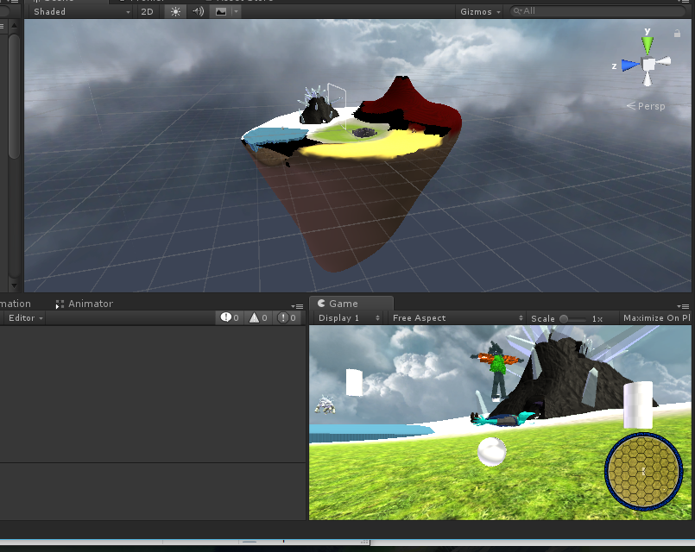The height and width of the screenshot is (552, 695).
Task: Toggle scene lighting in the Scene view toolbar
Action: tap(174, 11)
